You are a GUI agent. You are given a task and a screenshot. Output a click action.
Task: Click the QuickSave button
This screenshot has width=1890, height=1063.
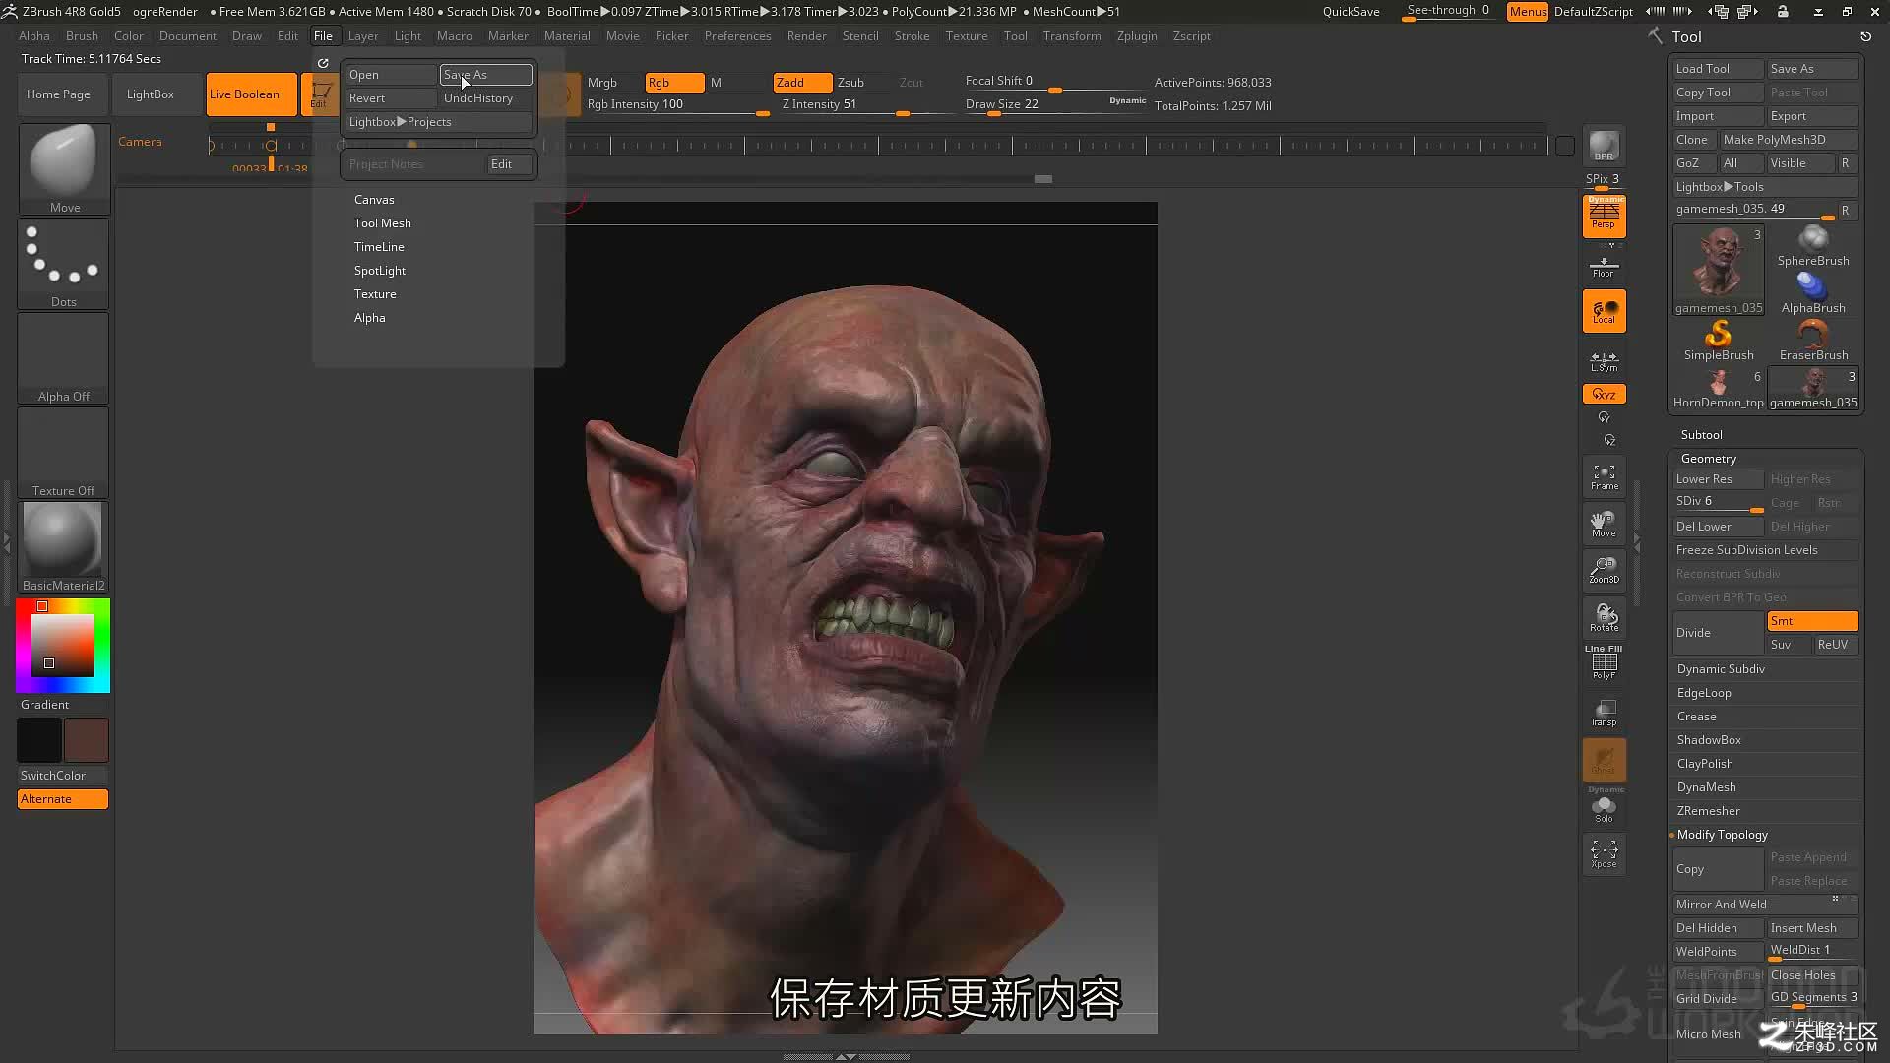pos(1351,12)
